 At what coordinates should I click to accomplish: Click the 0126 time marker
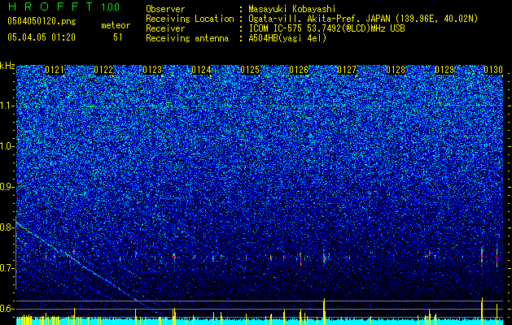[x=299, y=70]
